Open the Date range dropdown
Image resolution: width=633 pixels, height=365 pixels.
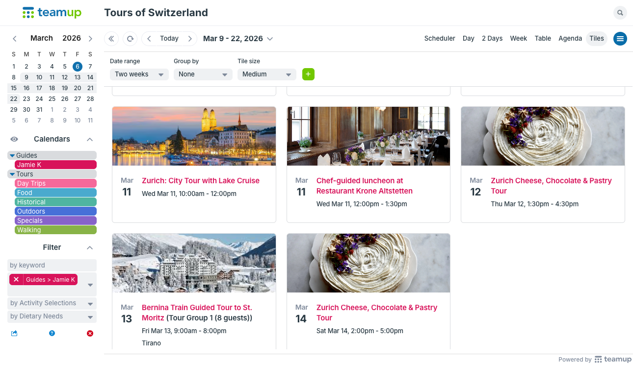click(x=139, y=74)
